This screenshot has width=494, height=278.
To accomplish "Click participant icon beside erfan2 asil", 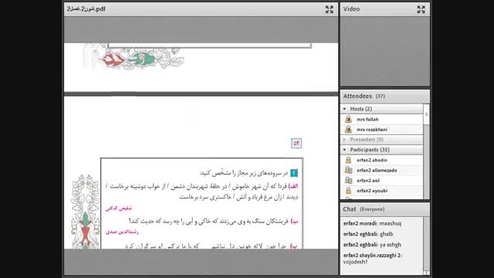I will 348,180.
